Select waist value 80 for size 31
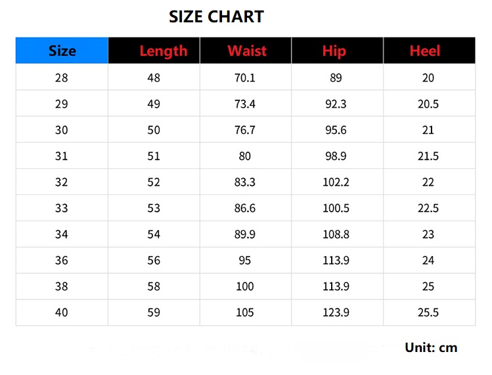This screenshot has height=375, width=492. coord(245,156)
